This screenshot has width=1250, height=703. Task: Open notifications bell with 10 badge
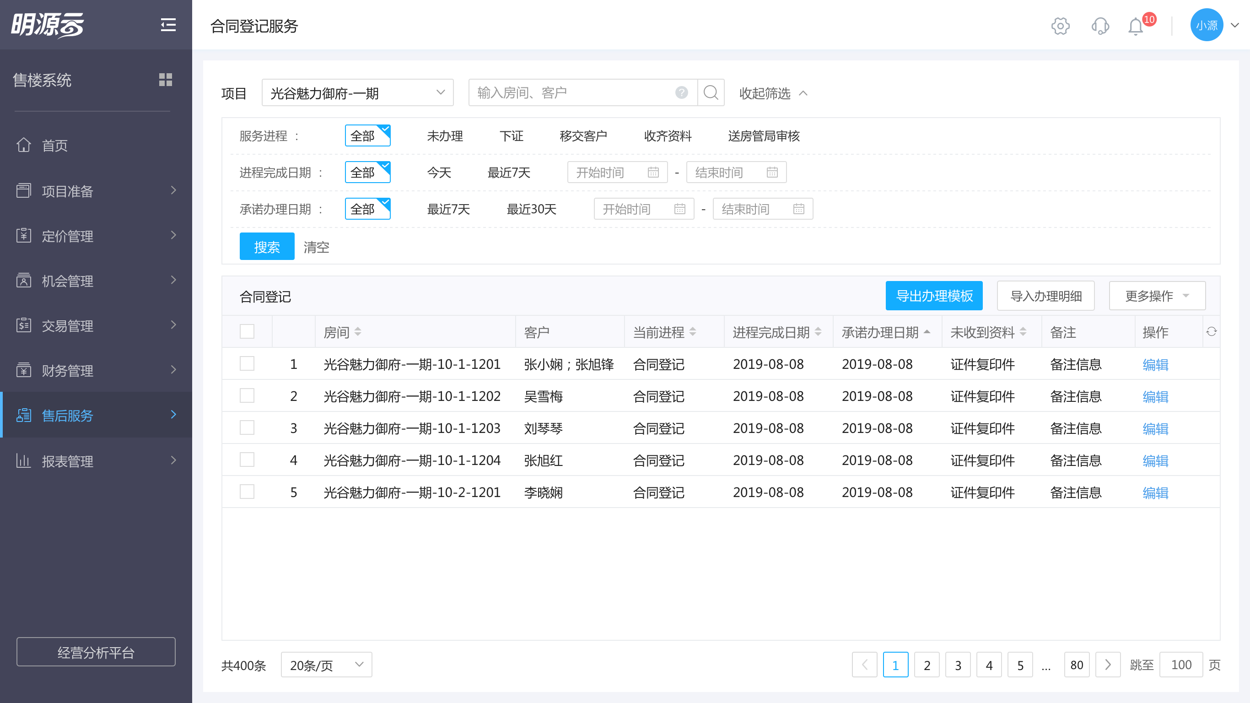[x=1136, y=26]
